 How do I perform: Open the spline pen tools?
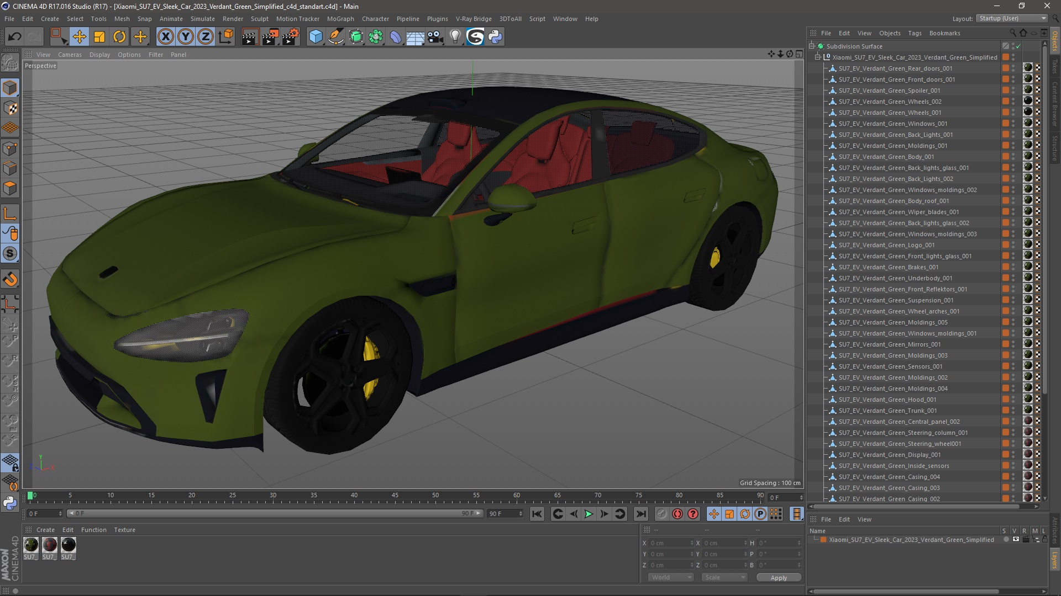[336, 37]
